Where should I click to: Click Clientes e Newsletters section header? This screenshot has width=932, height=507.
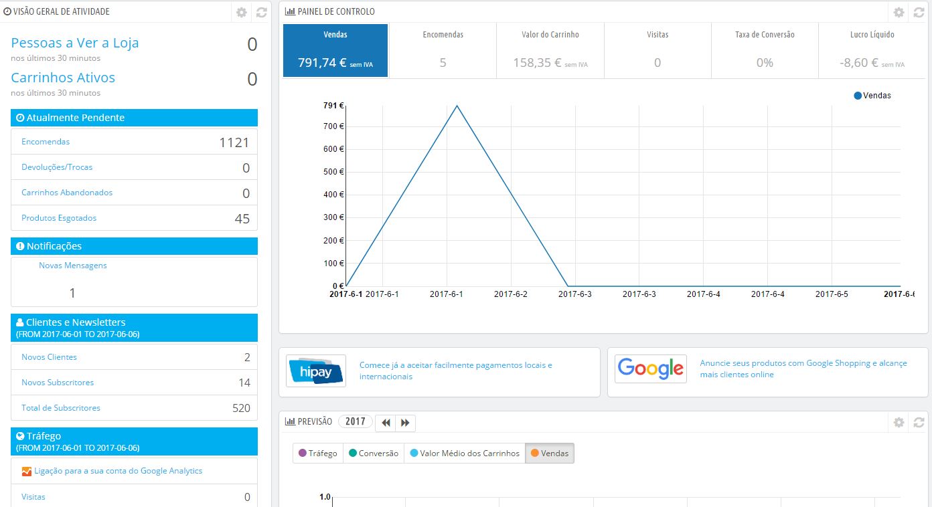(x=134, y=328)
